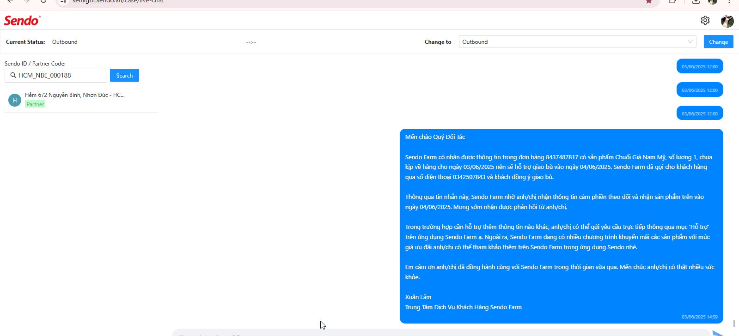Click the Search button
Screen dimensions: 739x336
click(124, 75)
